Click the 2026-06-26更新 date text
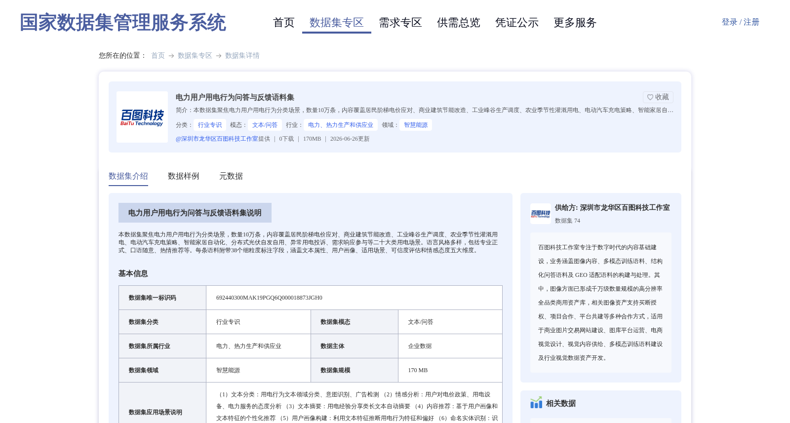 [x=350, y=139]
